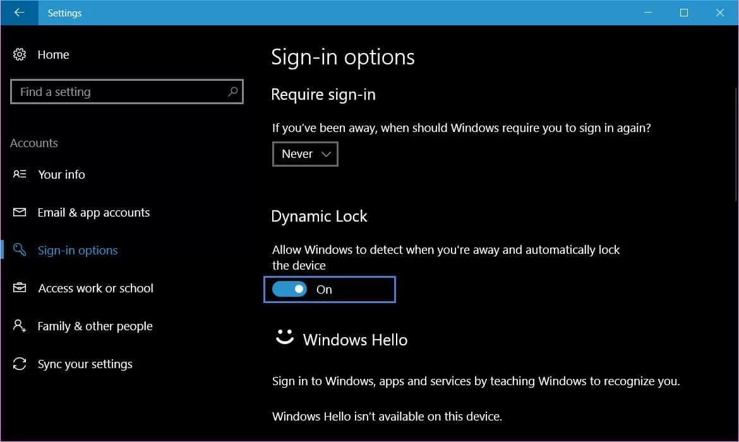Click the Family & other people icon

20,326
